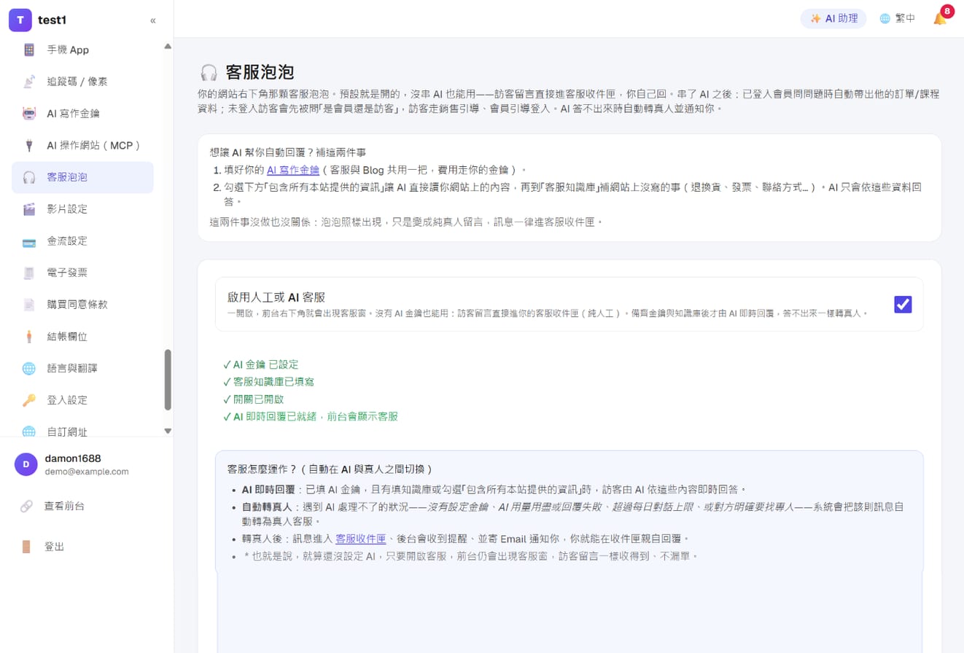Screen dimensions: 964x653
Task: Click the 客服知識庫已填寫 status line
Action: (269, 382)
